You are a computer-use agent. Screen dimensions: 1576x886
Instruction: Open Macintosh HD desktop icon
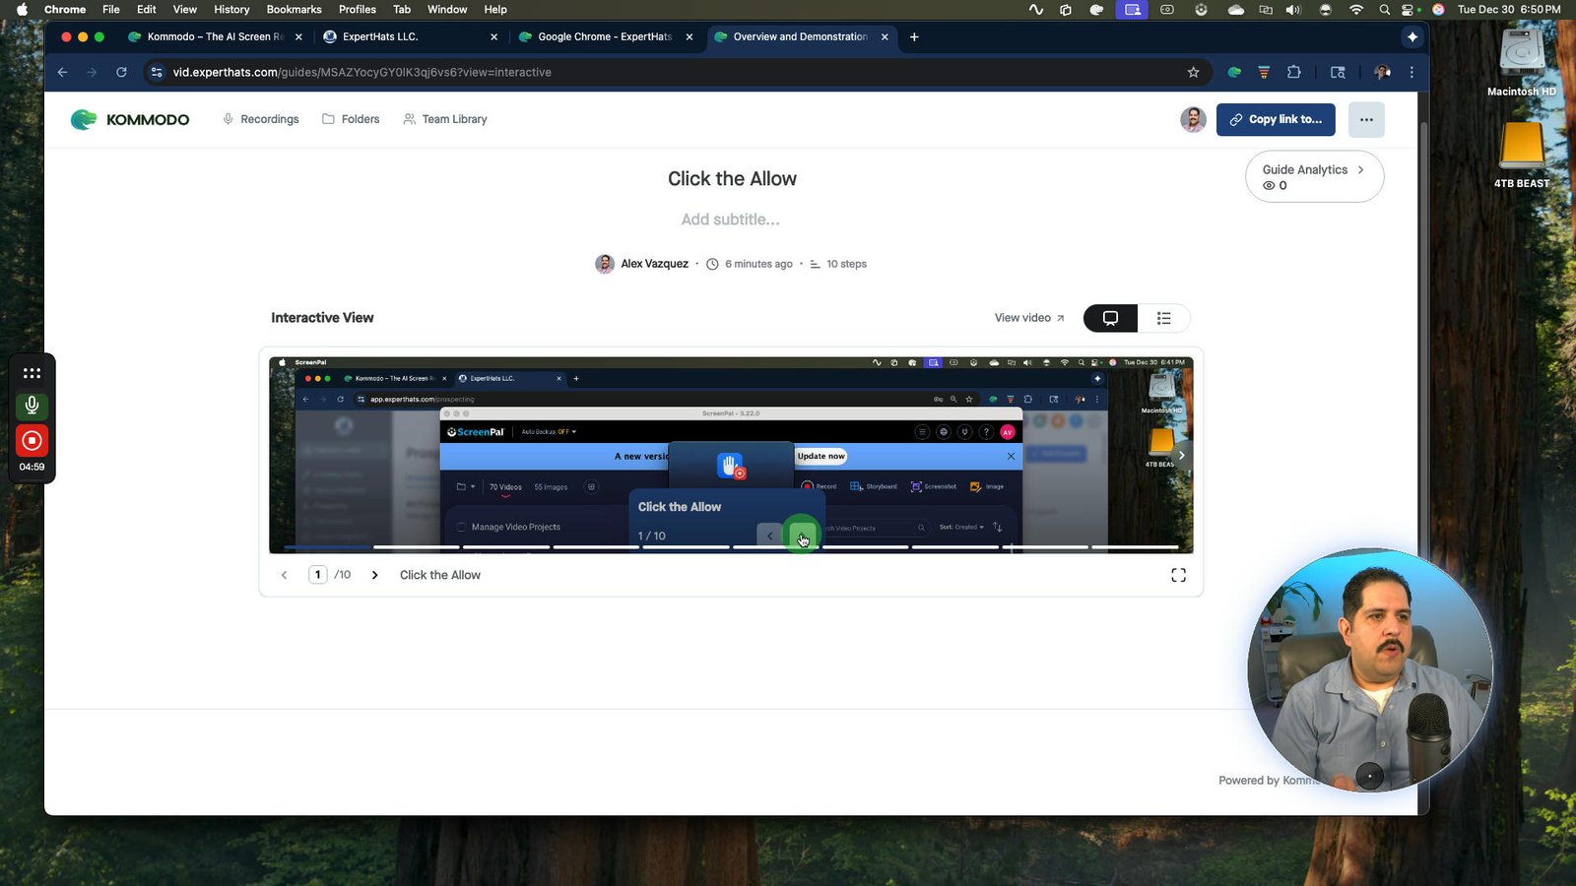(x=1521, y=61)
